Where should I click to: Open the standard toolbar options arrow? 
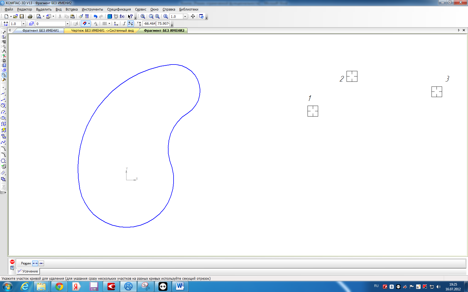coord(136,17)
